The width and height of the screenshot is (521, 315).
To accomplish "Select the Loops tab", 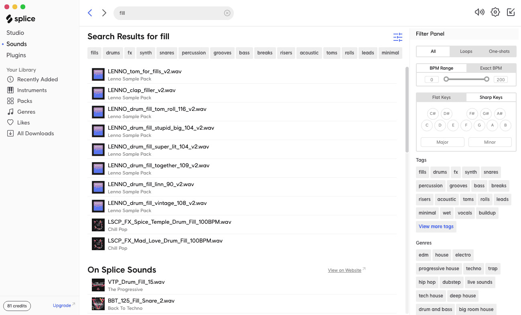I will point(466,51).
